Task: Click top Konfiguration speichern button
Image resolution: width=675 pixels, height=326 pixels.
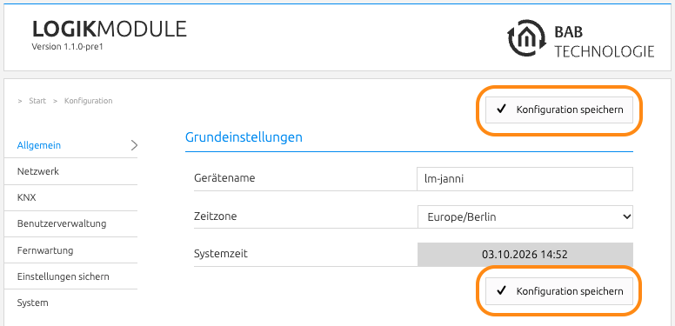Action: click(559, 110)
